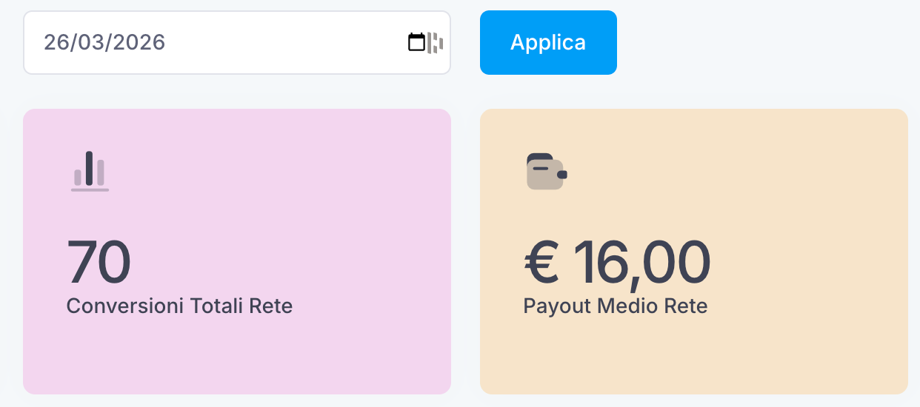Click the conversions value 70
Screen dimensions: 920x407
point(99,263)
